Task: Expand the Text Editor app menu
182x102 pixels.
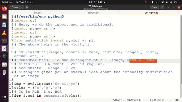Action: [25, 2]
